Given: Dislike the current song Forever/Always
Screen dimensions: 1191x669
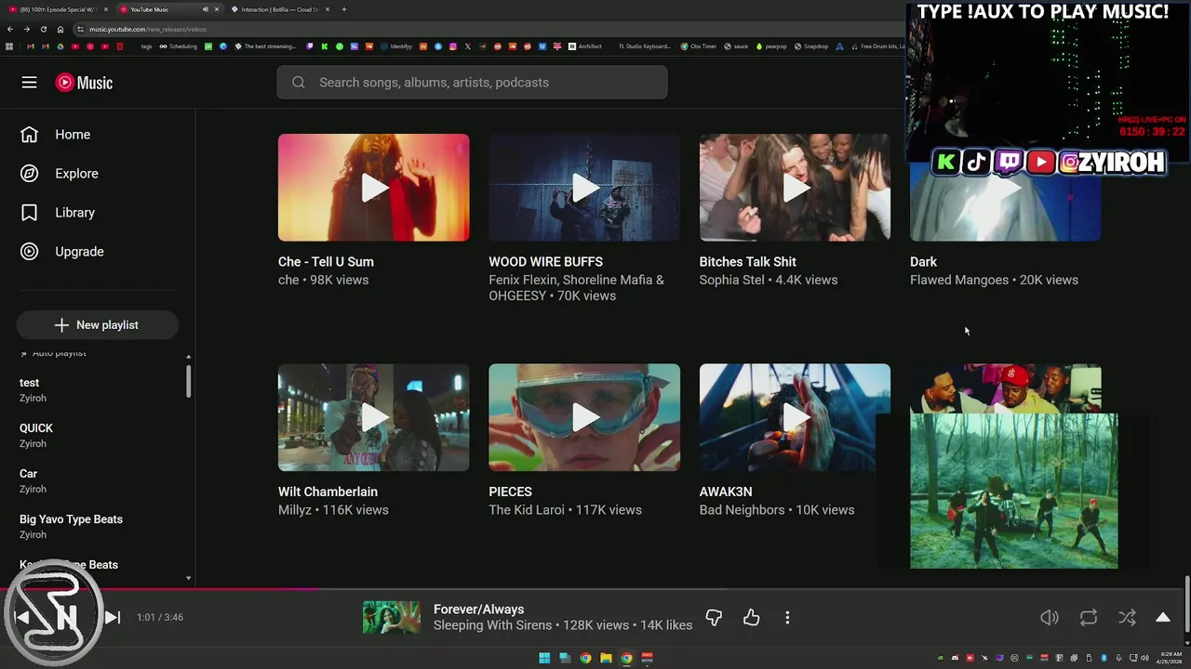Looking at the screenshot, I should pos(714,617).
